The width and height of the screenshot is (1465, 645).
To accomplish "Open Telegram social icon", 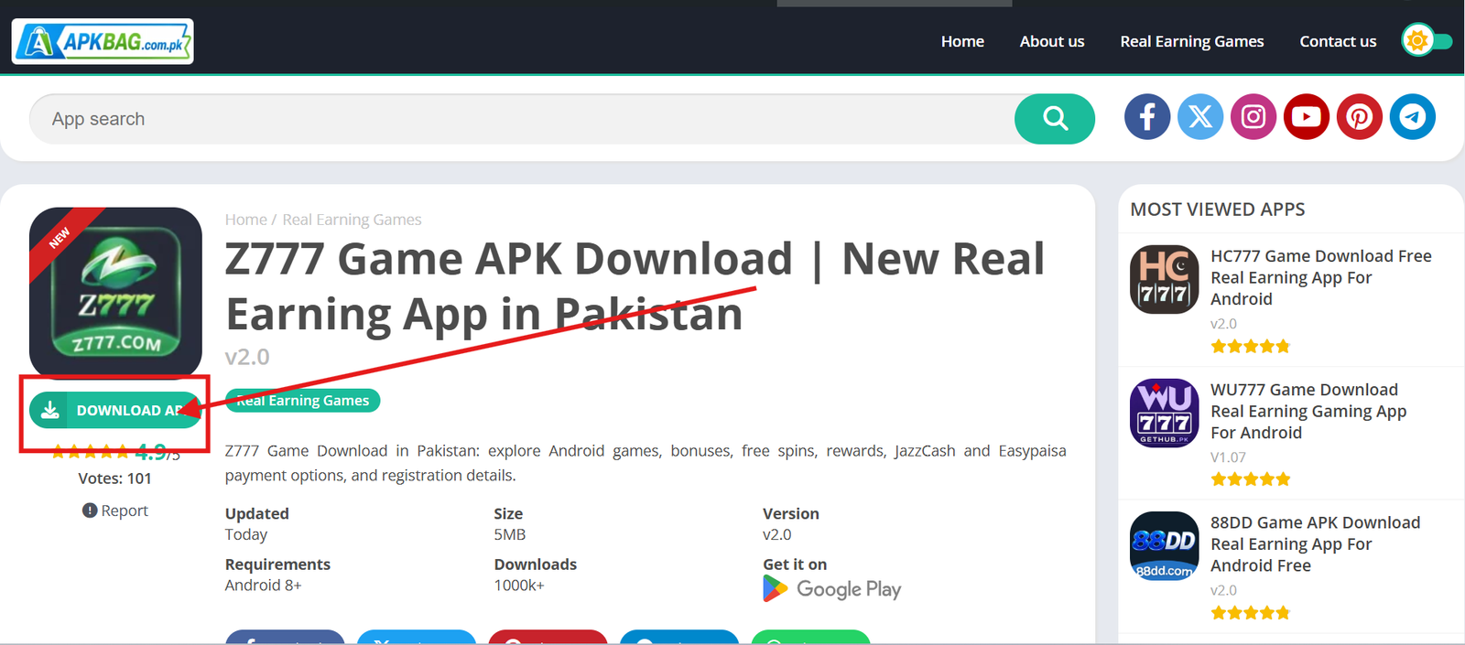I will click(1413, 117).
